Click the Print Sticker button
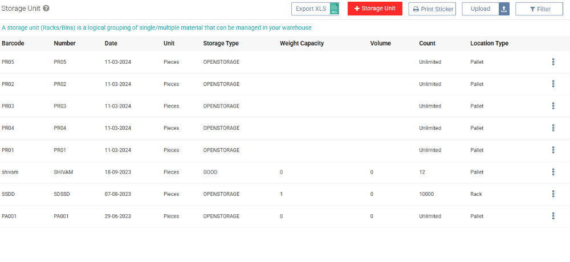Image resolution: width=570 pixels, height=262 pixels. tap(432, 9)
